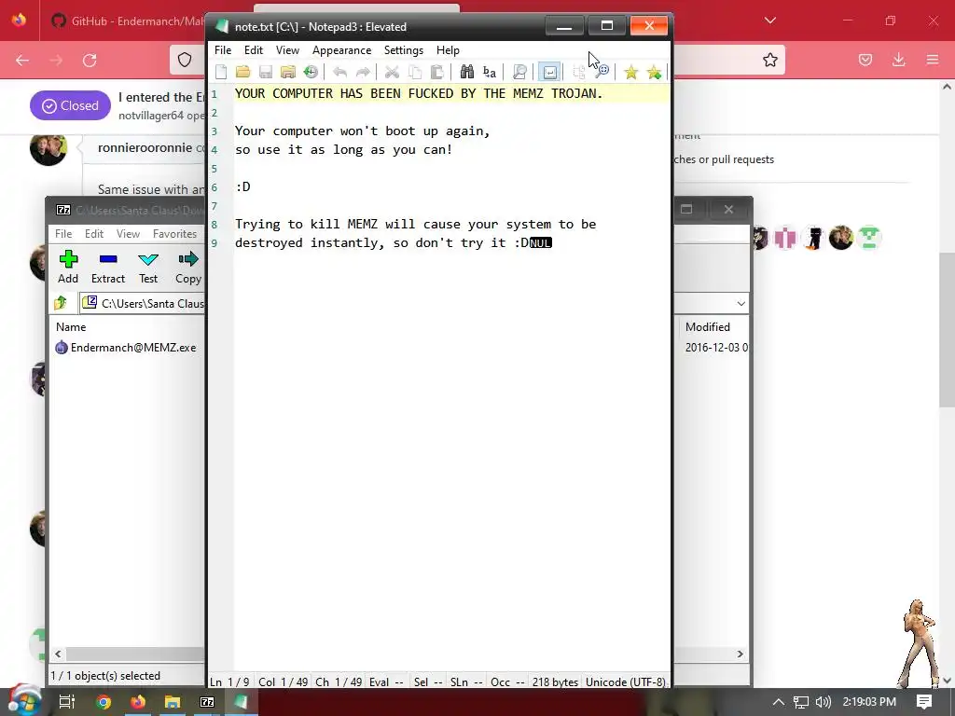Open the Settings menu in Notepad3
This screenshot has width=955, height=716.
[x=403, y=50]
